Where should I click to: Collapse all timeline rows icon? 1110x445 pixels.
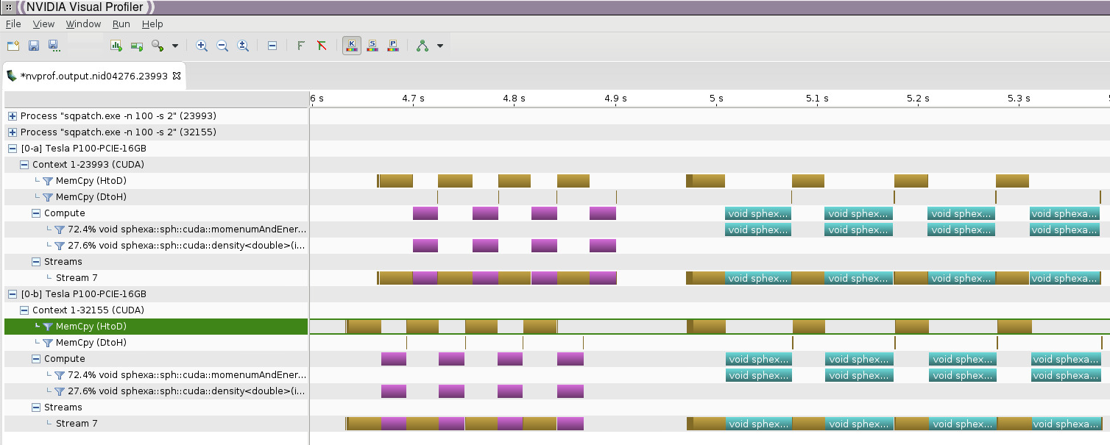(272, 46)
